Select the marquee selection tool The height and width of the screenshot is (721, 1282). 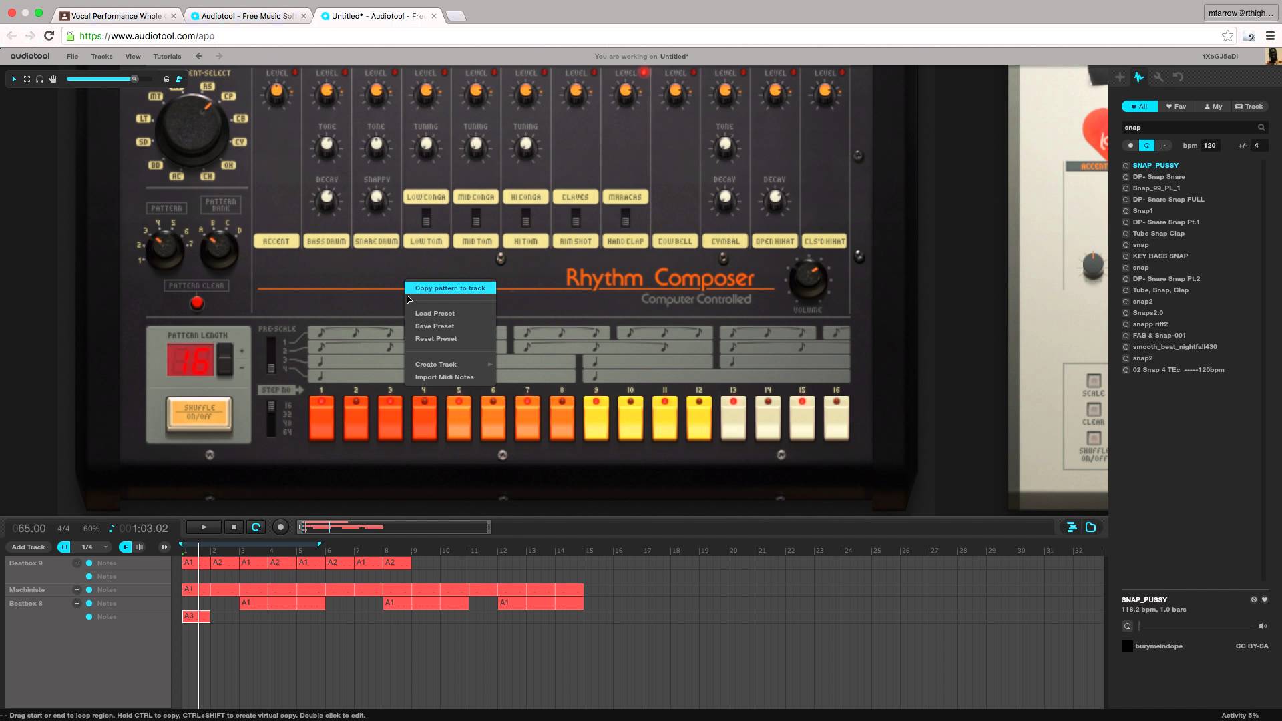pos(27,79)
